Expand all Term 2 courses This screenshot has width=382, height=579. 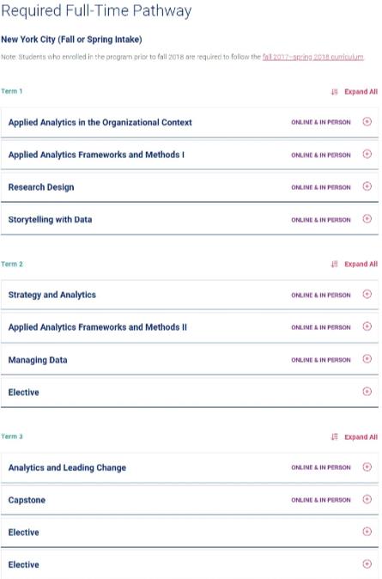click(x=361, y=264)
